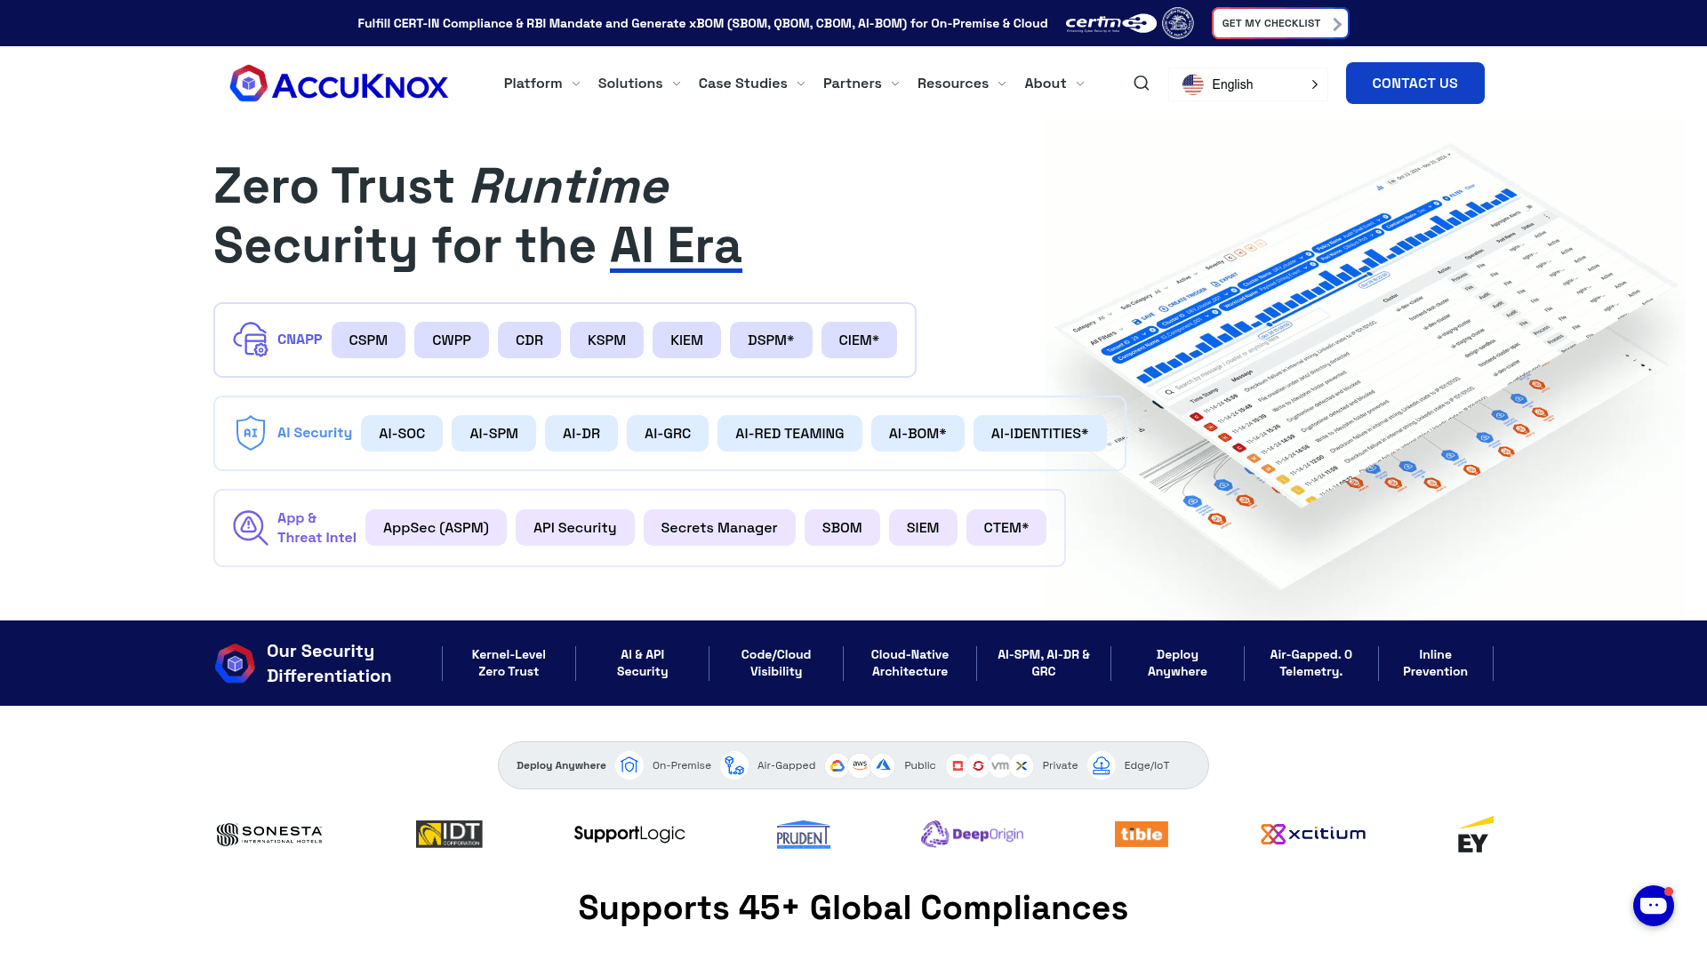
Task: Open the CTEM* chip
Action: (1006, 528)
